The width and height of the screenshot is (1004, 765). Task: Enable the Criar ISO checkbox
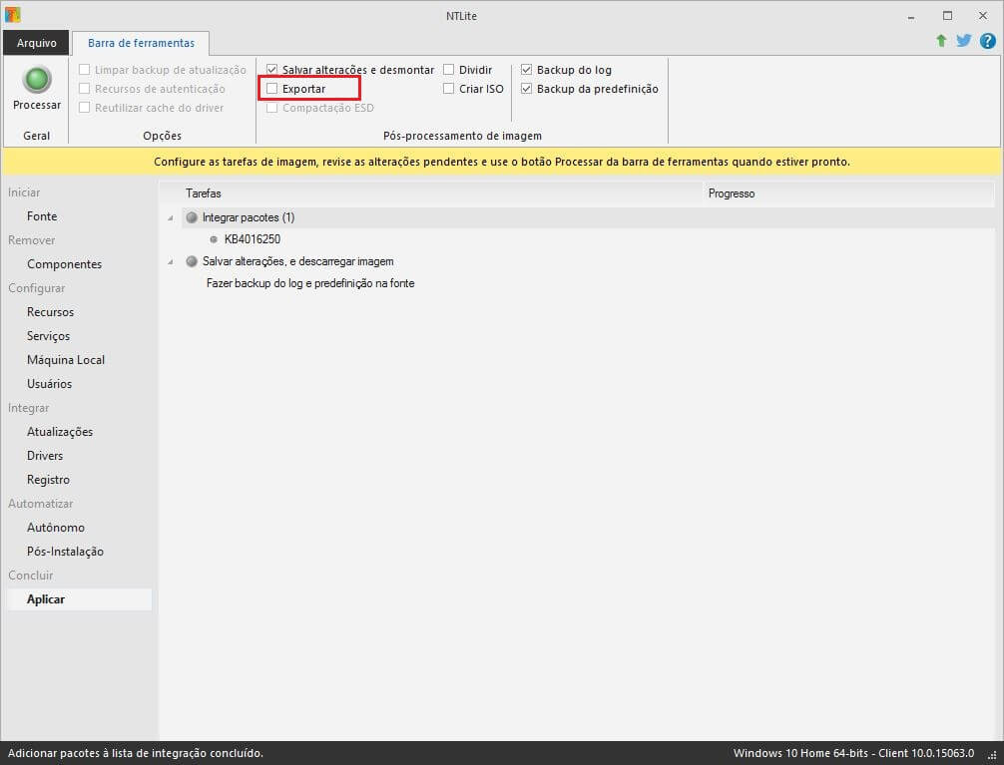(448, 89)
